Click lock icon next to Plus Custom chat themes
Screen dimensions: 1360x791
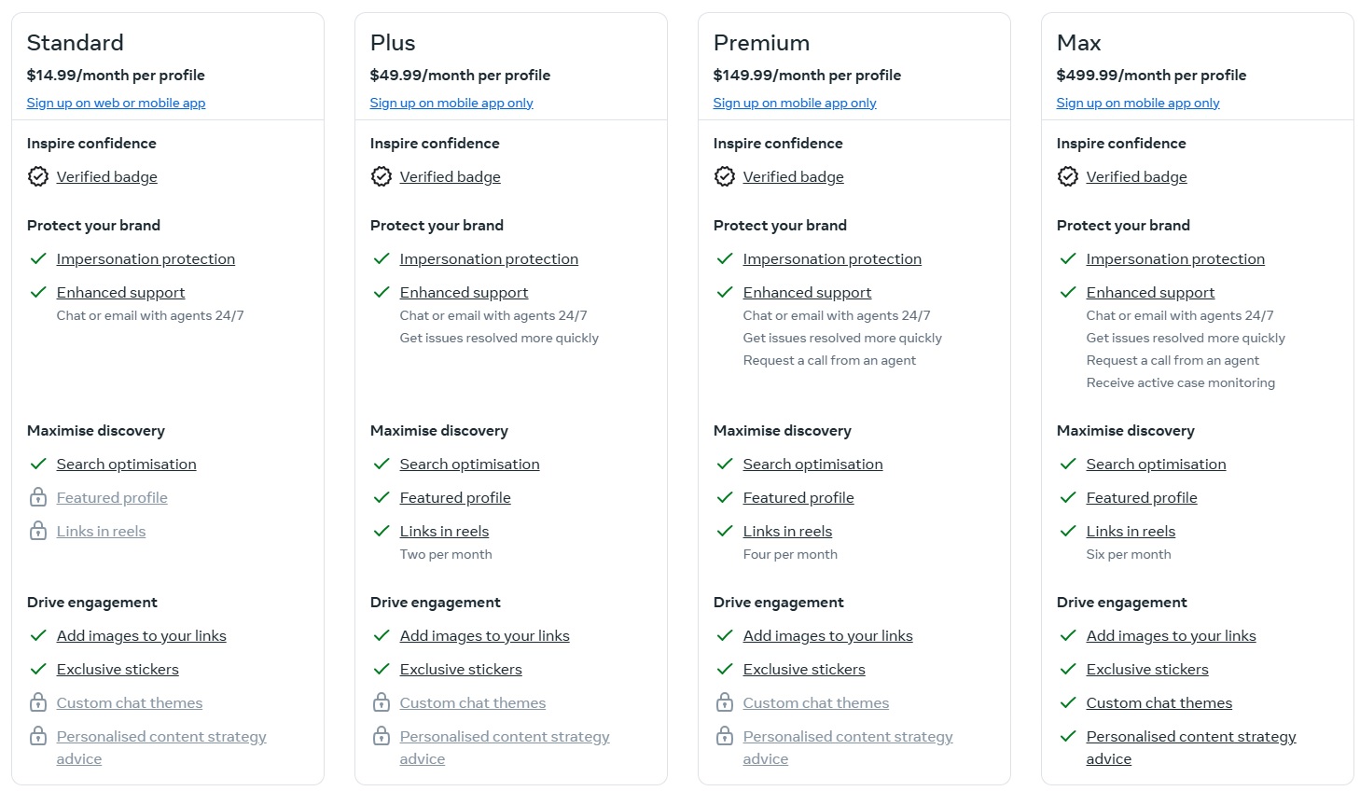pos(382,702)
